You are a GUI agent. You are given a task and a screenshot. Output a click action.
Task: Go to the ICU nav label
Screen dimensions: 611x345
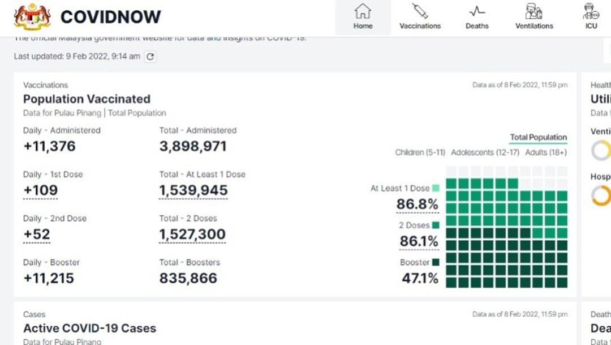[x=591, y=25]
